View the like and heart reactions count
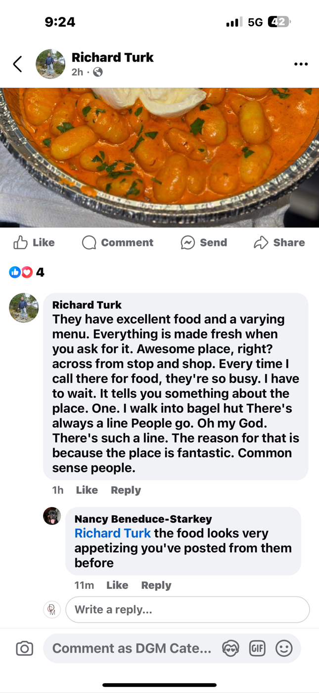319x693 pixels. 27,272
